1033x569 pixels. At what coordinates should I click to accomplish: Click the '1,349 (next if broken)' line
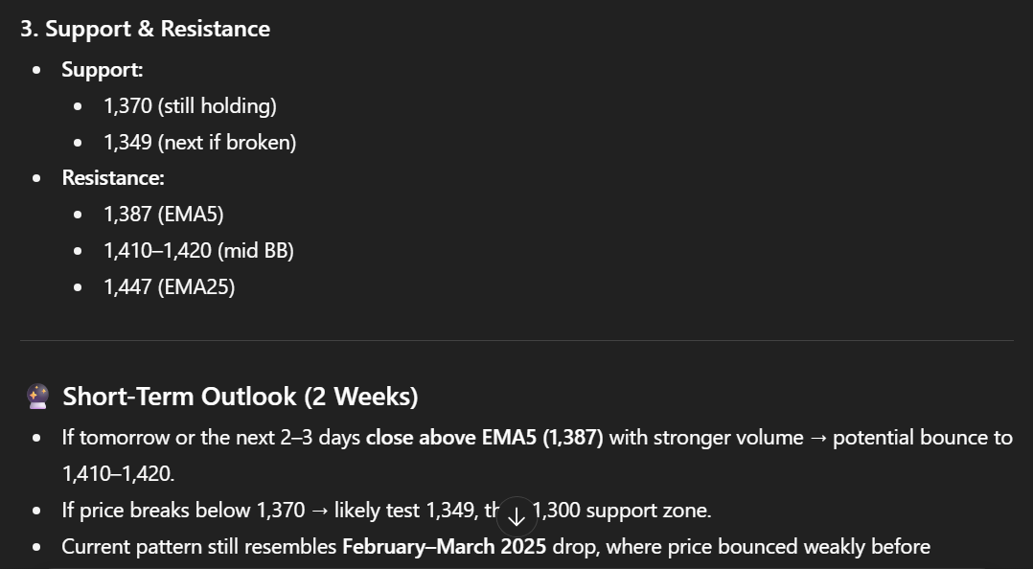click(199, 142)
